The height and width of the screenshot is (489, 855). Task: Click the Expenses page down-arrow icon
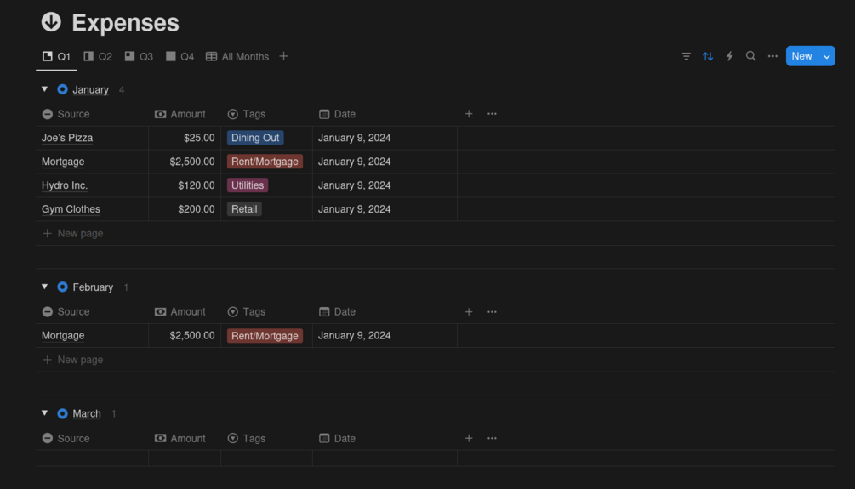point(51,22)
